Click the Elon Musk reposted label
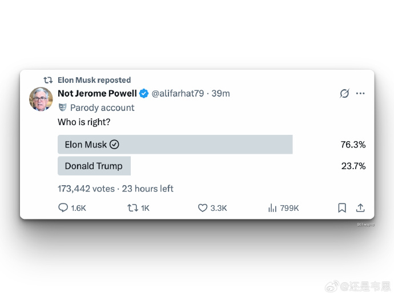The width and height of the screenshot is (394, 296). pyautogui.click(x=94, y=80)
